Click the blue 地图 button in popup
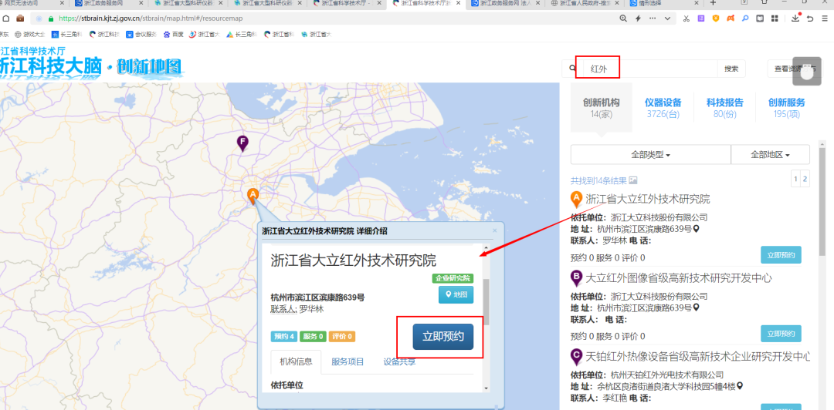This screenshot has height=410, width=834. point(456,294)
